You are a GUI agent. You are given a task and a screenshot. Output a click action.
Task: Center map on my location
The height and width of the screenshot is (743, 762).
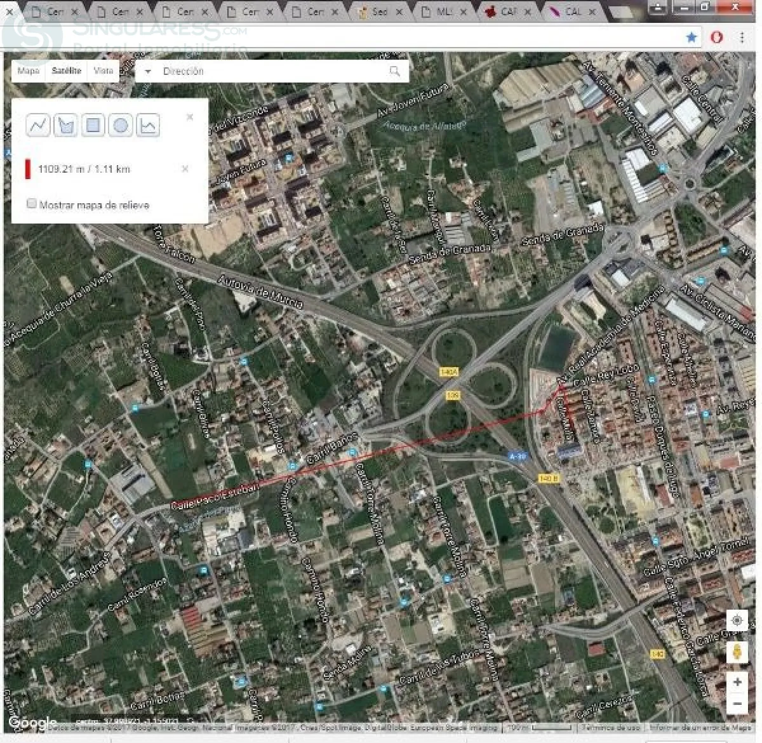tap(737, 620)
